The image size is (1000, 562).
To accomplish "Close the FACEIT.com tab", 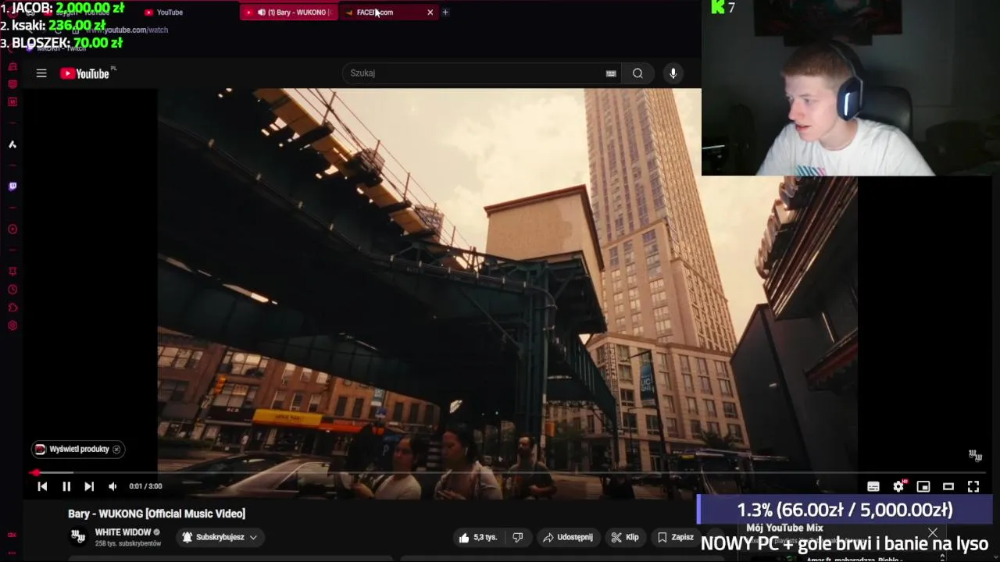I will pyautogui.click(x=430, y=12).
